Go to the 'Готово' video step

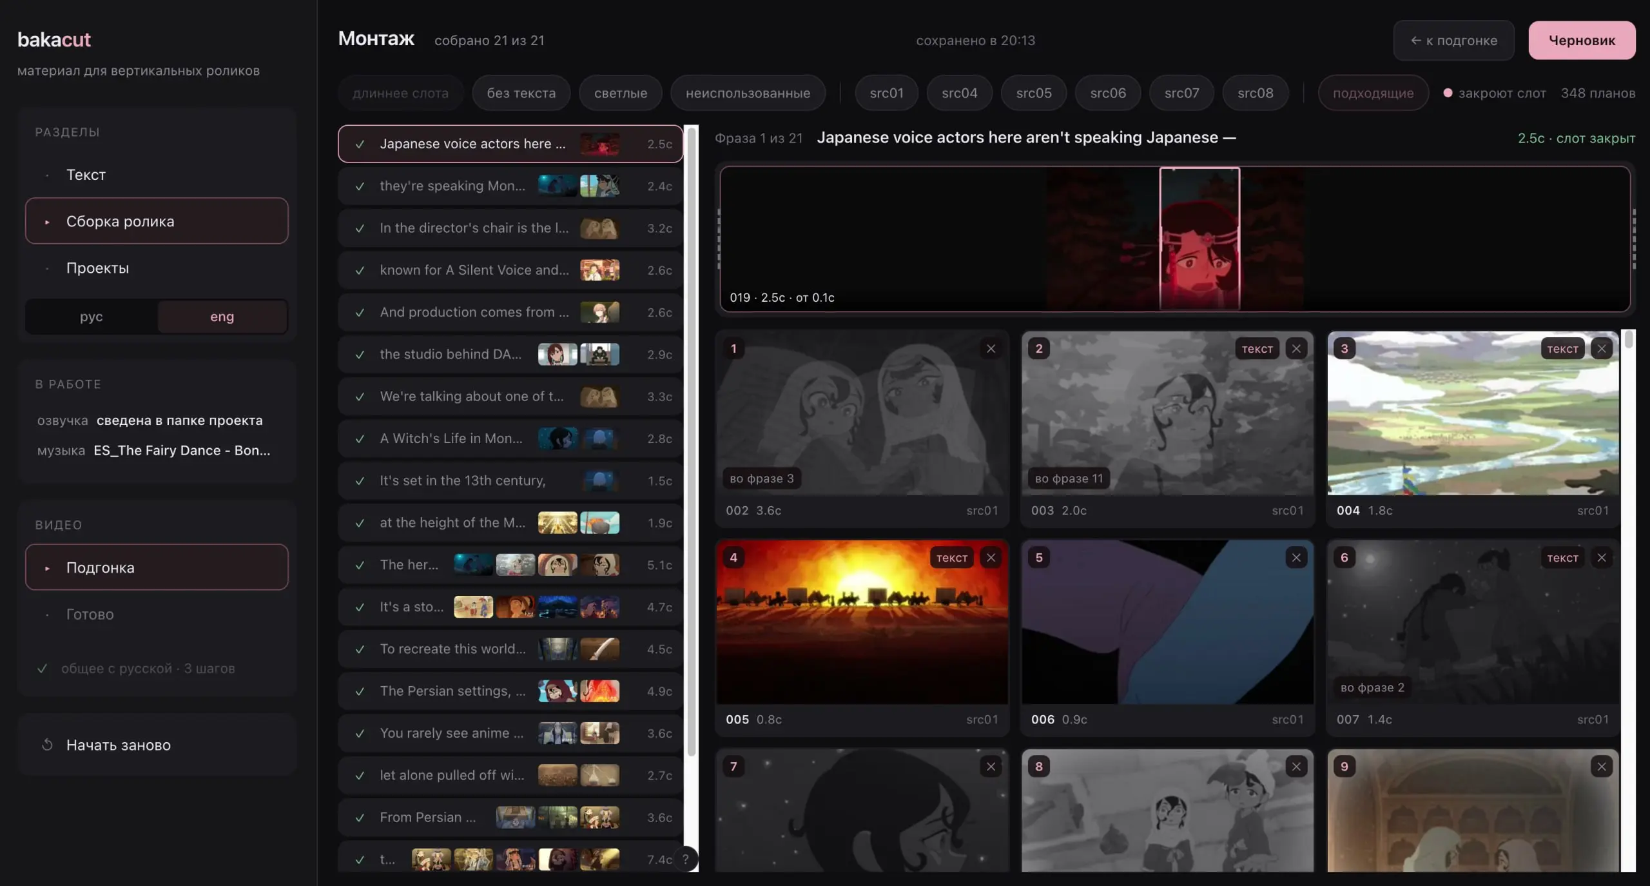157,614
